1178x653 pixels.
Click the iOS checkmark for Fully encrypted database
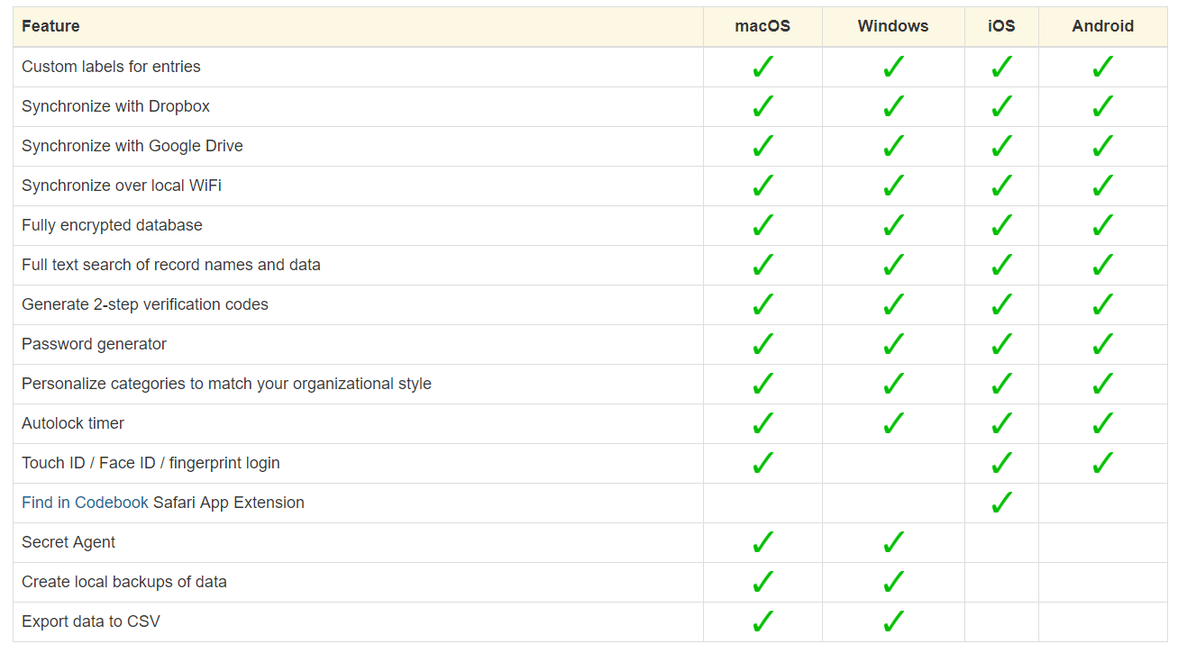[1001, 225]
